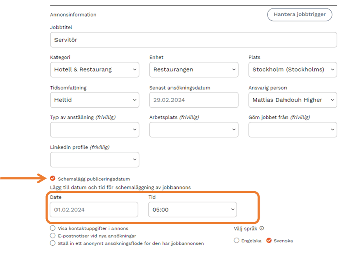Open the Tid time dropdown
Viewport: 343px width, 256px height.
tap(193, 209)
